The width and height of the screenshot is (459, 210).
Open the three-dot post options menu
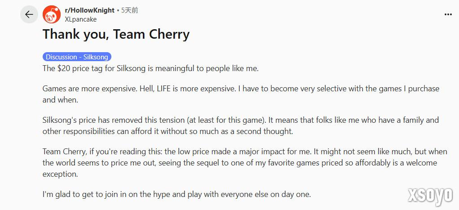(x=448, y=15)
